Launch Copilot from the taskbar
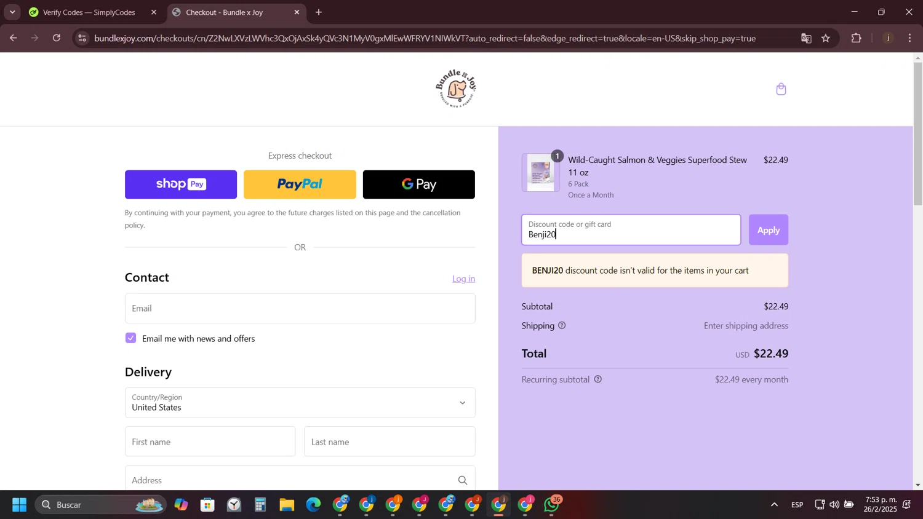The width and height of the screenshot is (923, 519). click(x=181, y=505)
